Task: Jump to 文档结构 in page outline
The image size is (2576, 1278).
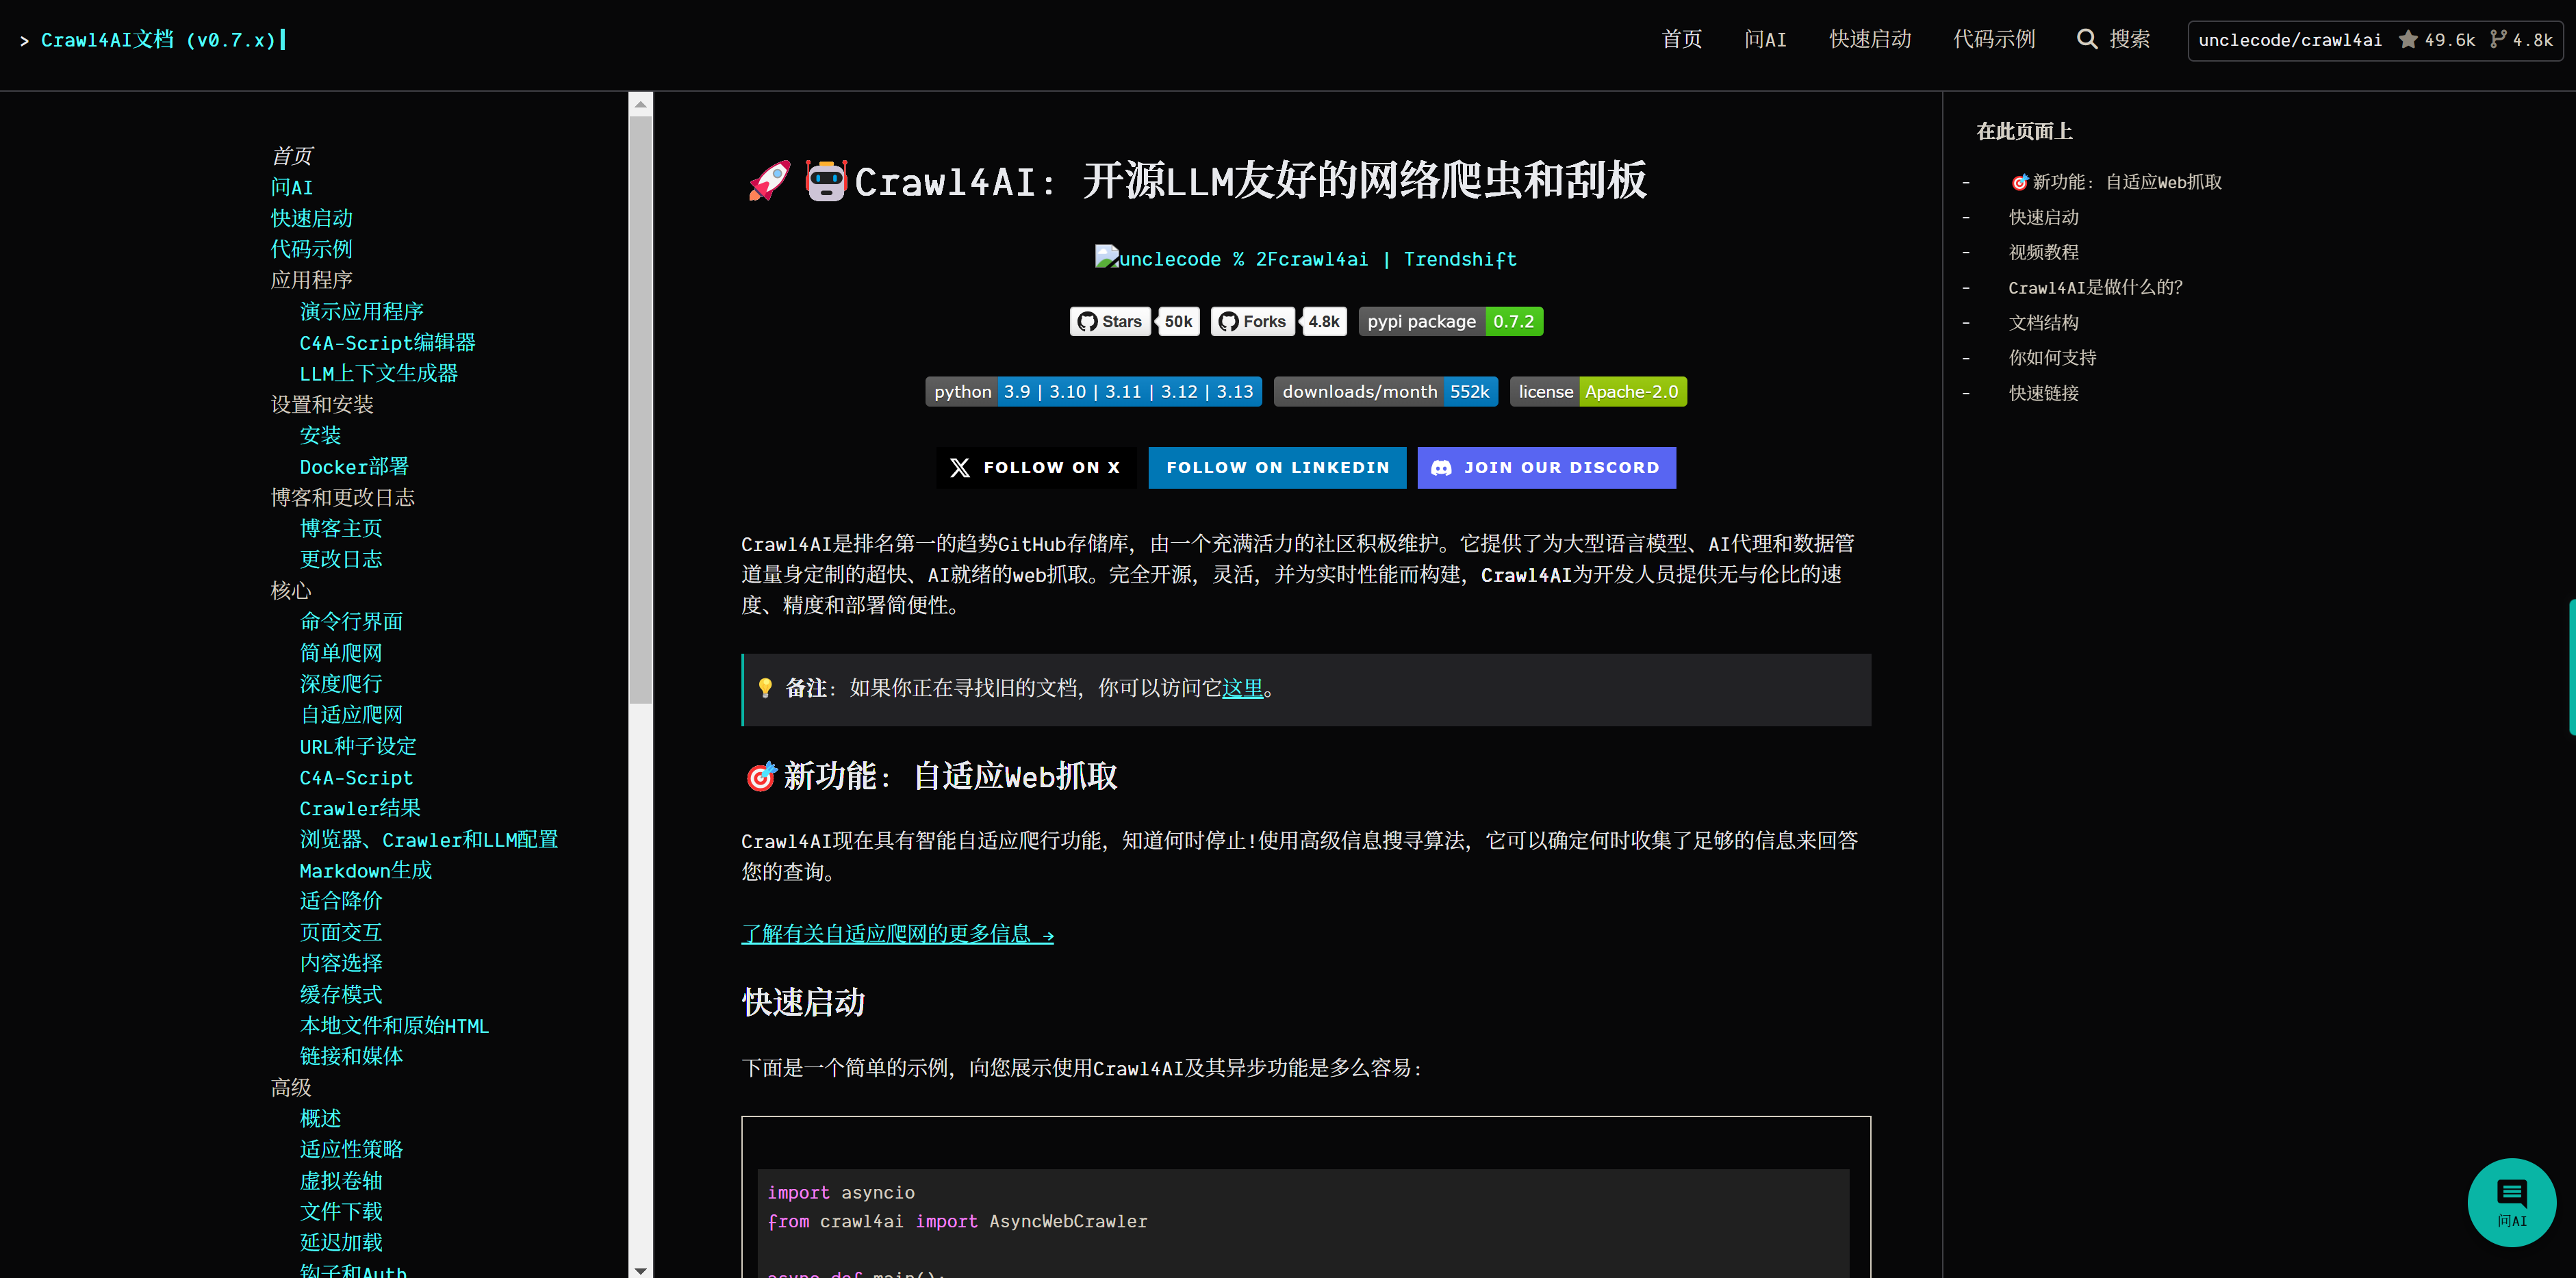Action: tap(2043, 322)
